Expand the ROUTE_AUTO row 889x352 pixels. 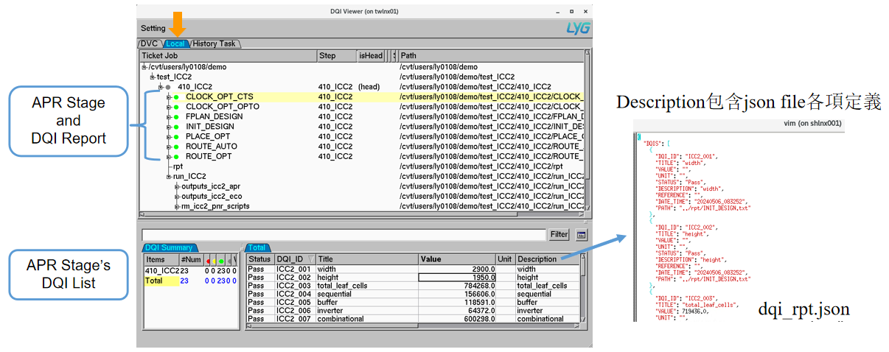169,147
